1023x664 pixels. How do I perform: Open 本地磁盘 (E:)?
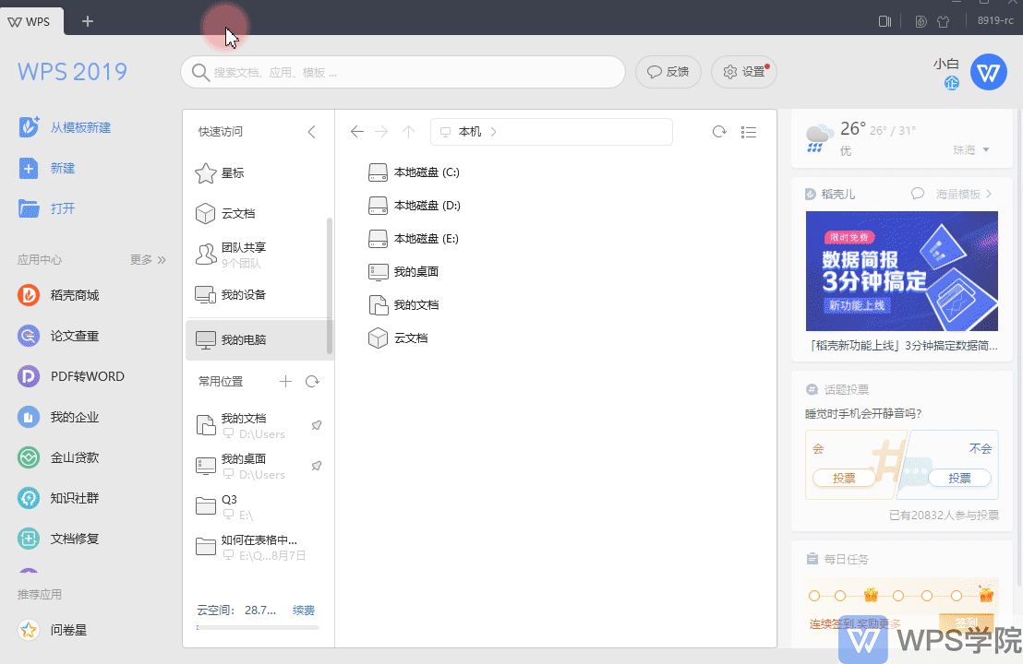[x=414, y=239]
